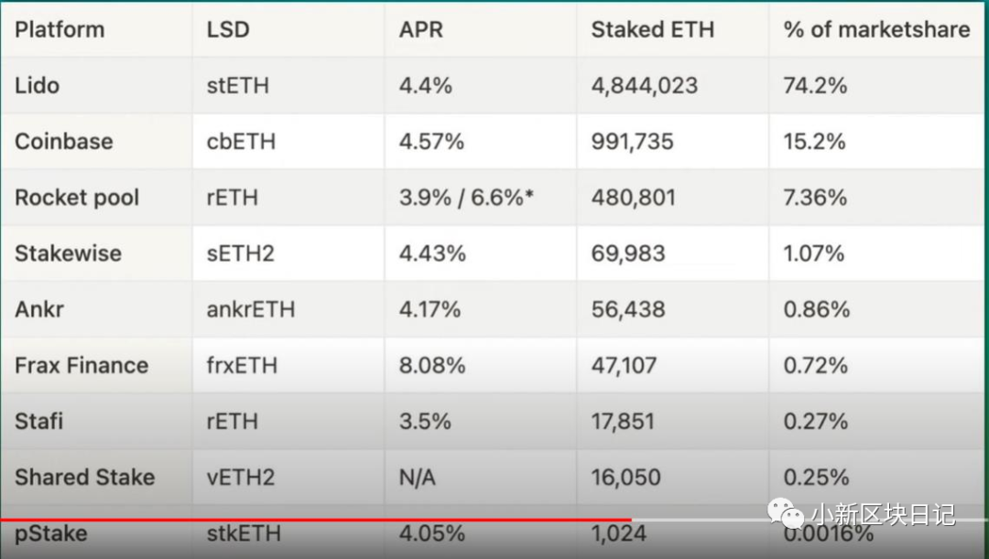Click the Staked ETH column header

(652, 29)
